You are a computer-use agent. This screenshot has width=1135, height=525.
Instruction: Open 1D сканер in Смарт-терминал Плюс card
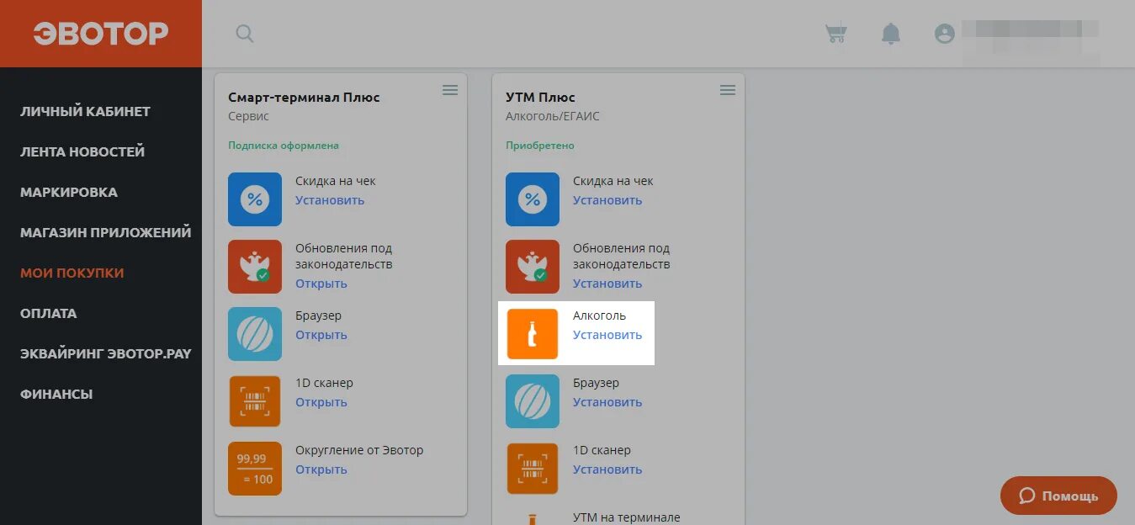(x=321, y=402)
